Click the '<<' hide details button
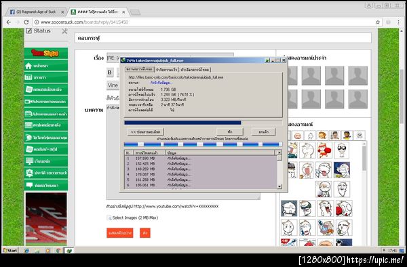407x267 pixels. [145, 131]
